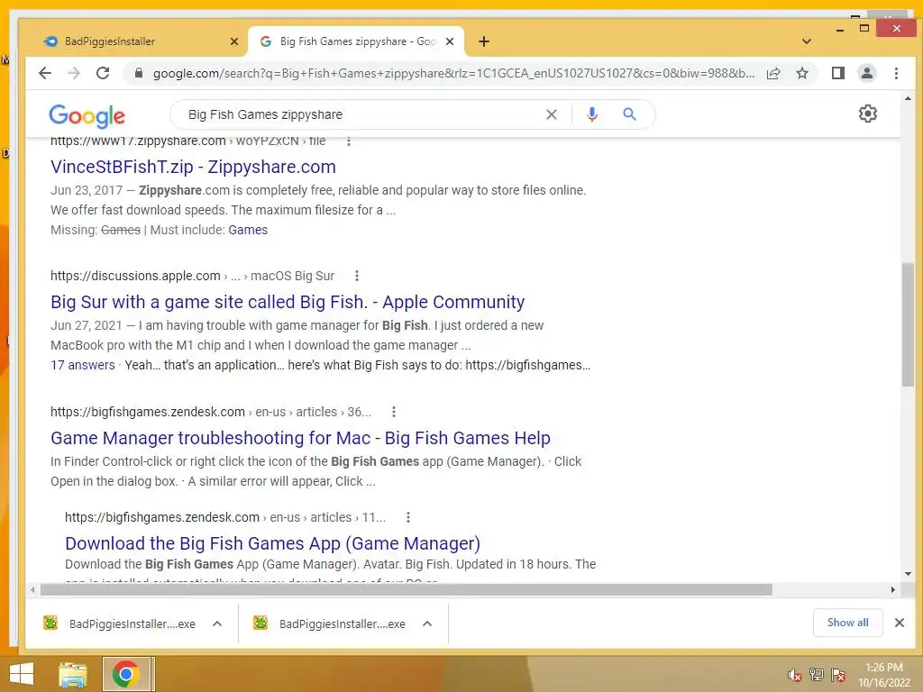Click the address bar URL
The image size is (923, 692).
coord(453,73)
